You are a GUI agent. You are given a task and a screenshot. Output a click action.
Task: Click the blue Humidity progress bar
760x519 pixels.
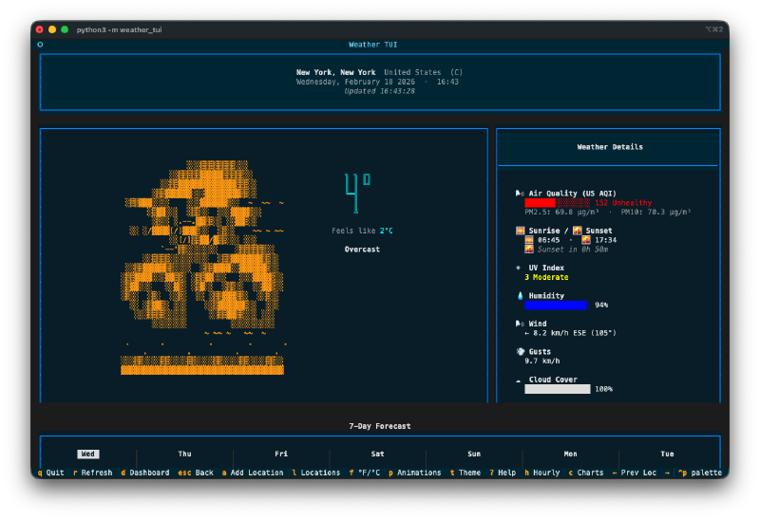point(556,305)
